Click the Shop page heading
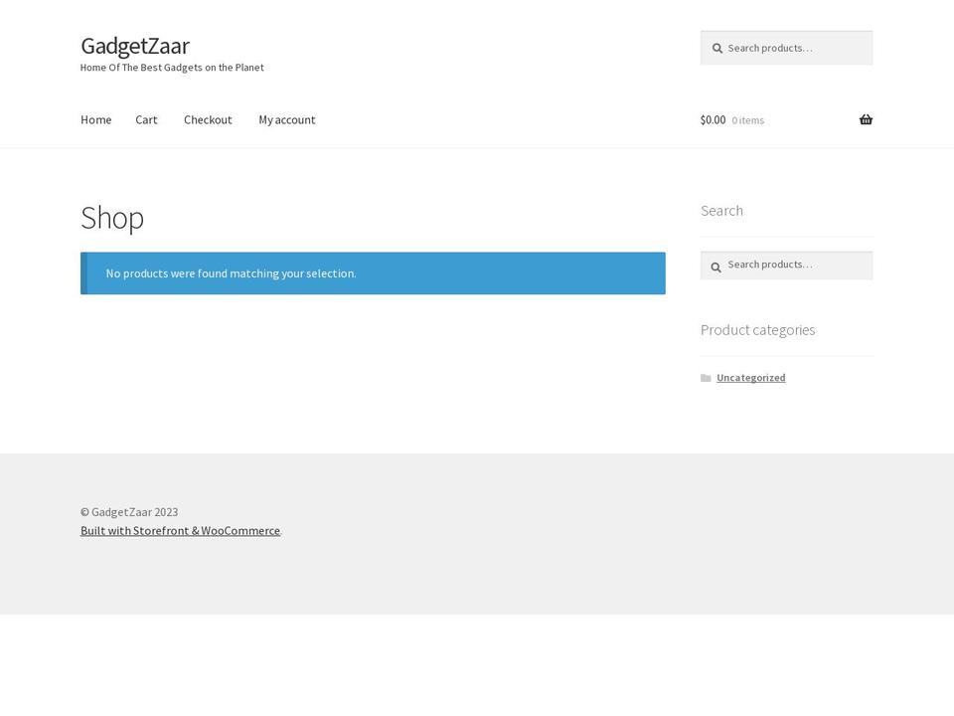Screen dimensions: 954x716 pos(112,218)
